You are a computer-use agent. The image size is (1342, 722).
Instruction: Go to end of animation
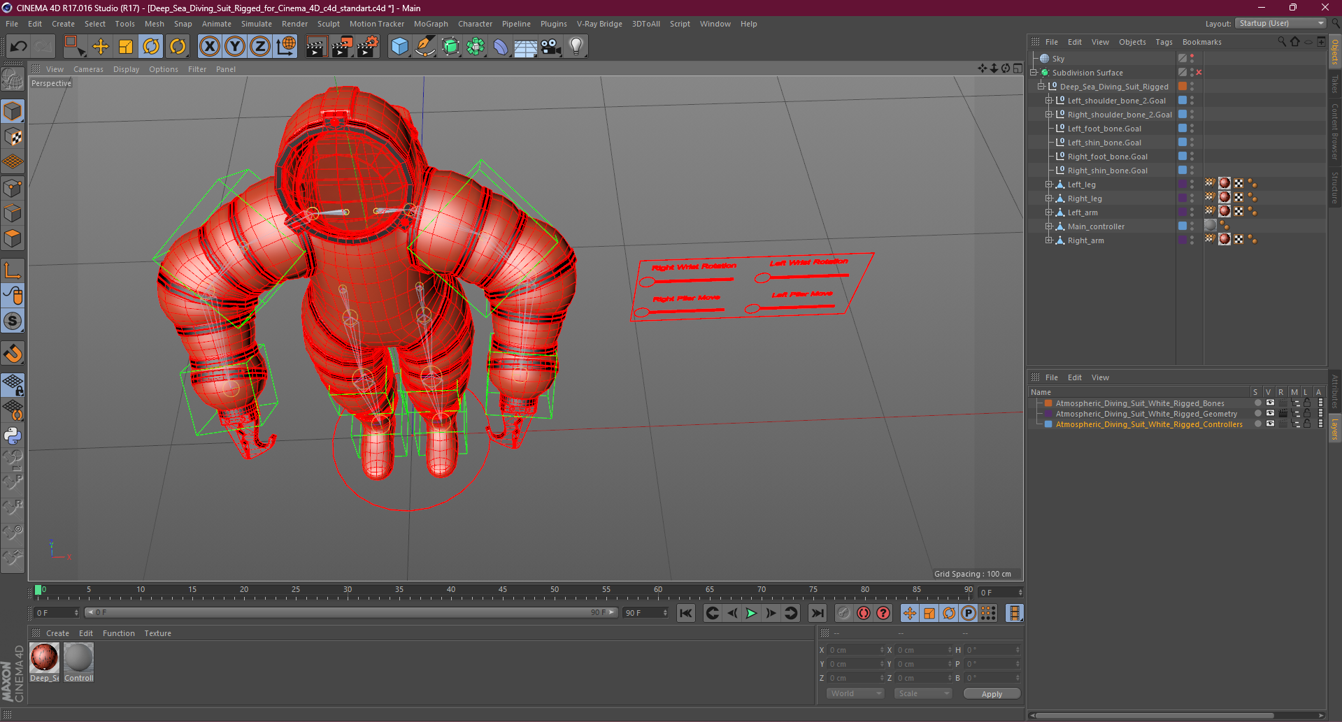817,613
